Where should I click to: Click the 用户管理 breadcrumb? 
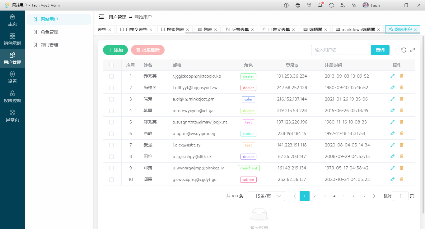118,17
